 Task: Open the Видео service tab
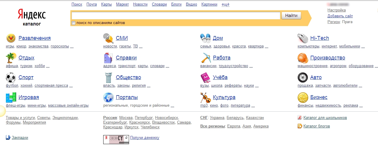[x=191, y=4]
